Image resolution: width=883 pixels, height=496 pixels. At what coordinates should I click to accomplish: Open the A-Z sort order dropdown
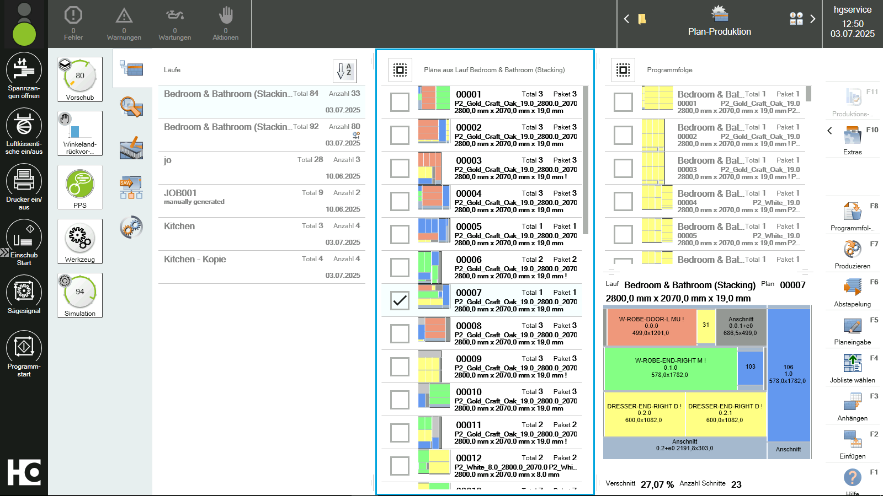coord(345,71)
